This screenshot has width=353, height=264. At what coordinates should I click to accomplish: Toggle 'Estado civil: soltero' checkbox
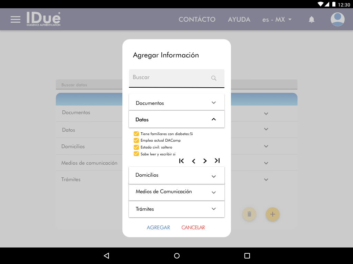[136, 147]
